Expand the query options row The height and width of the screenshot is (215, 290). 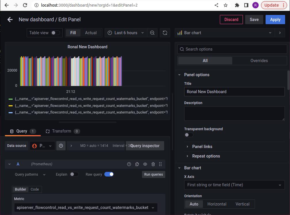coord(71,146)
